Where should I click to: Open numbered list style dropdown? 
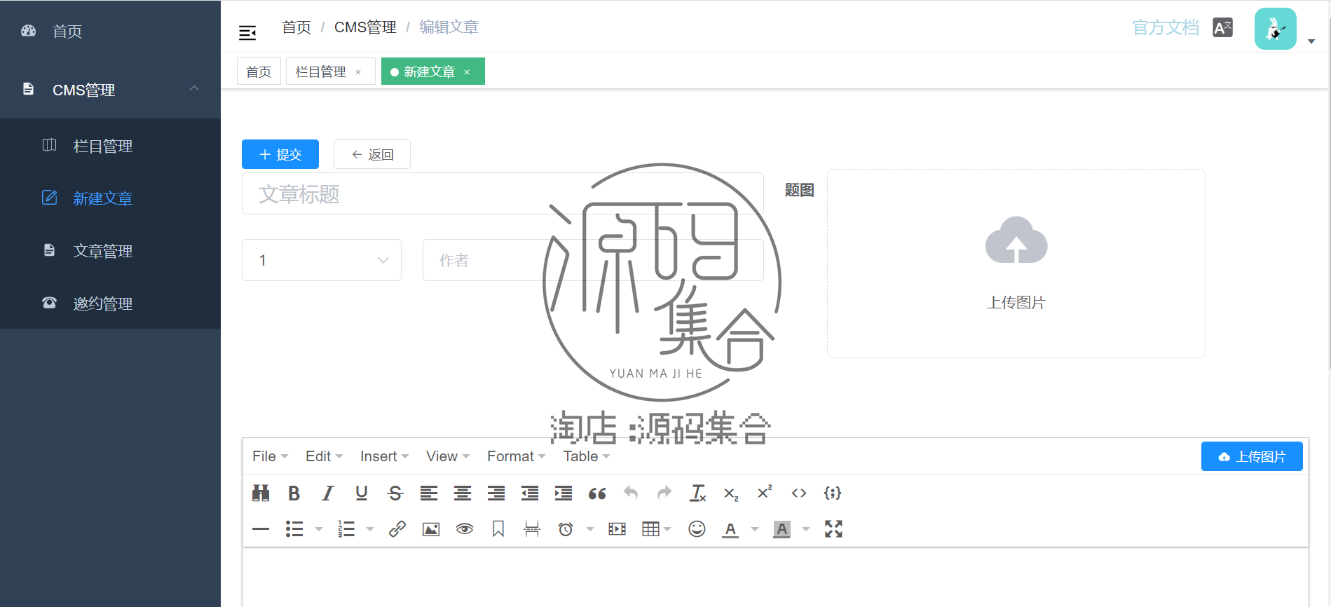(x=370, y=529)
